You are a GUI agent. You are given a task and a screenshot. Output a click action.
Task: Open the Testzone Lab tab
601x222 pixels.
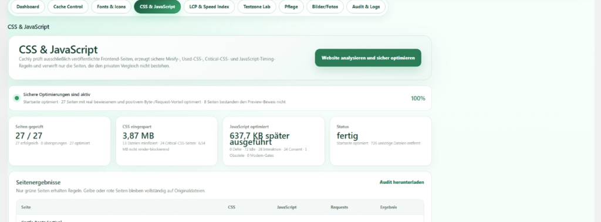tap(256, 6)
